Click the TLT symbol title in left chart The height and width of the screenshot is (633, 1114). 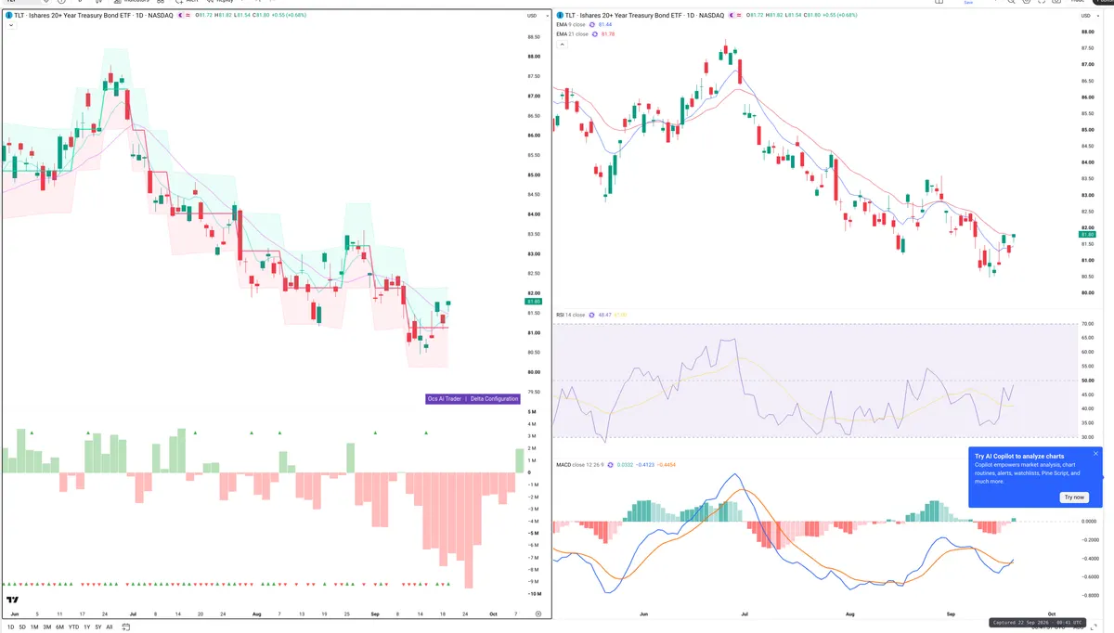click(93, 16)
